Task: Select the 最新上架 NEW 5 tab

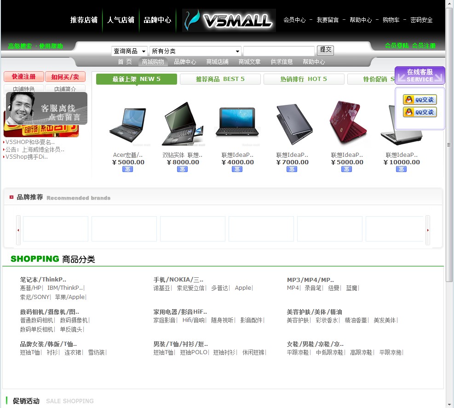Action: pyautogui.click(x=136, y=79)
